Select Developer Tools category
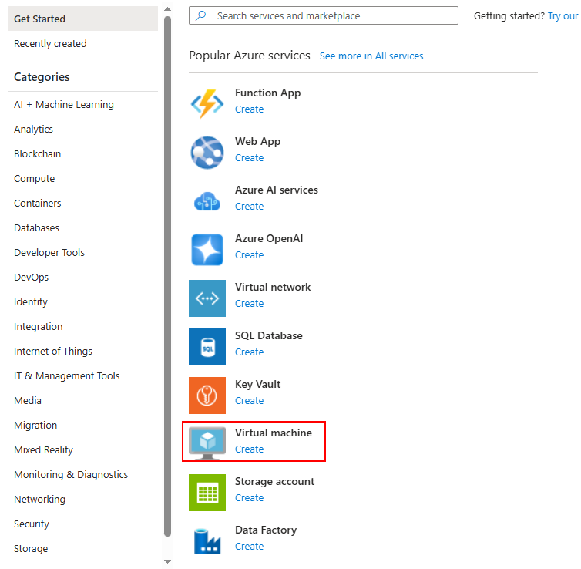The width and height of the screenshot is (581, 569). click(49, 252)
